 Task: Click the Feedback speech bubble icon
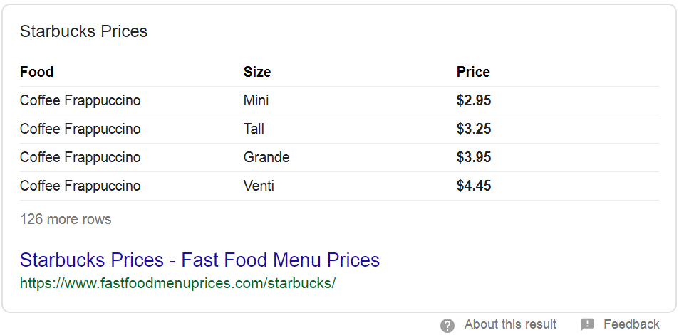(x=587, y=324)
